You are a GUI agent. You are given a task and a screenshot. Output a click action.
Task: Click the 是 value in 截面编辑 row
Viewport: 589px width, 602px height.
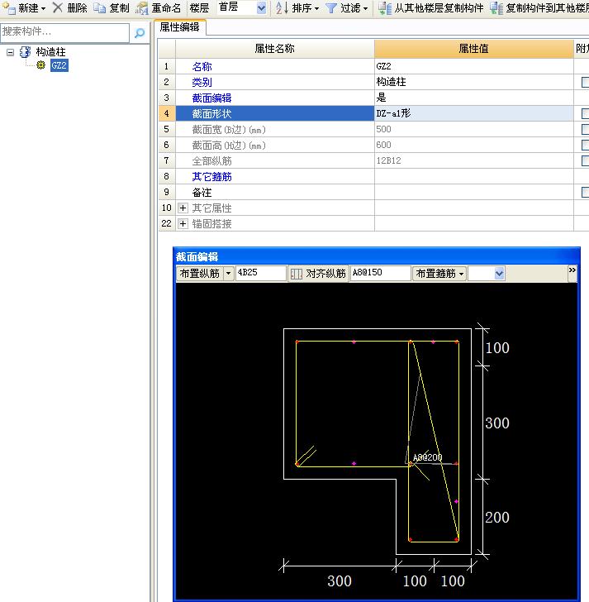(x=381, y=98)
